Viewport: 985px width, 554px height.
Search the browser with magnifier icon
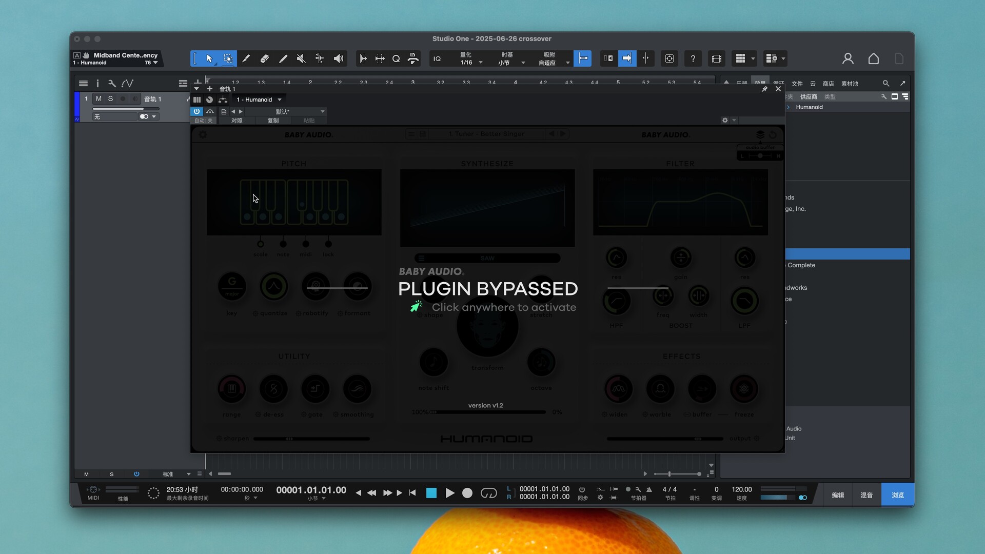(x=886, y=83)
